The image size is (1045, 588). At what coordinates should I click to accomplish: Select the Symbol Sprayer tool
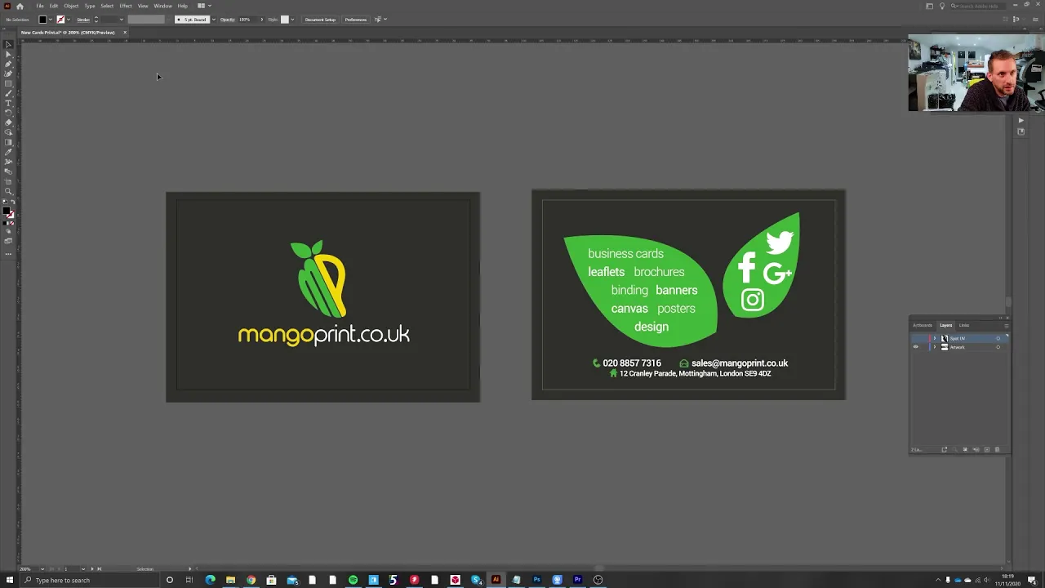click(8, 162)
